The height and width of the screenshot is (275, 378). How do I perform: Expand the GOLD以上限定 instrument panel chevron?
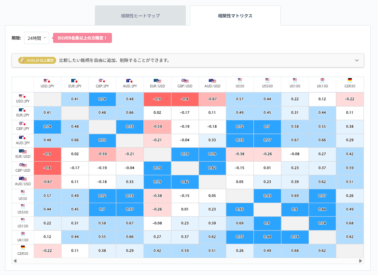click(x=357, y=60)
